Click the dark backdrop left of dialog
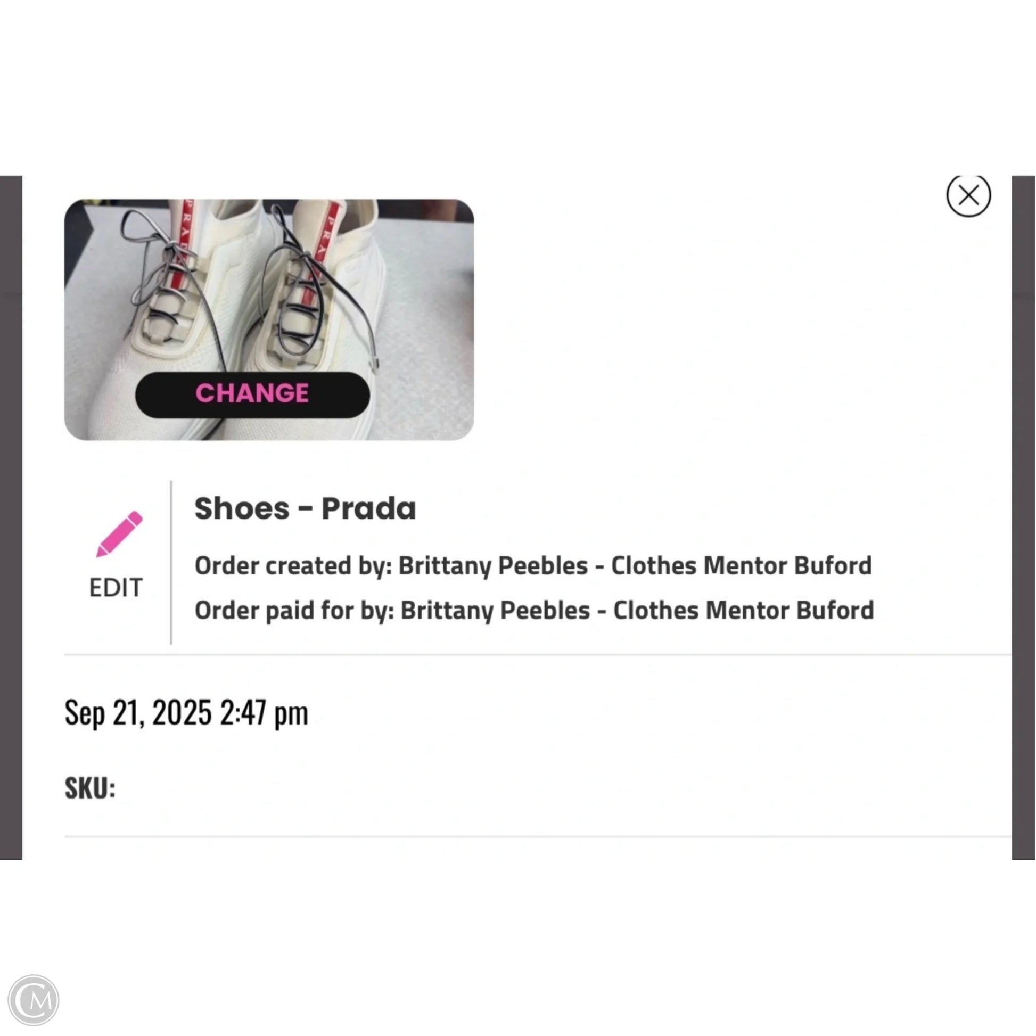1036x1036 pixels. 11,515
